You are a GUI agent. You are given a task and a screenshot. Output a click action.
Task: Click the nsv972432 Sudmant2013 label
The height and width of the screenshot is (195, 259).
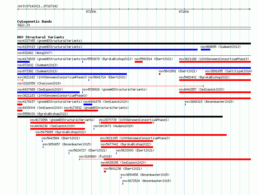pos(38,65)
